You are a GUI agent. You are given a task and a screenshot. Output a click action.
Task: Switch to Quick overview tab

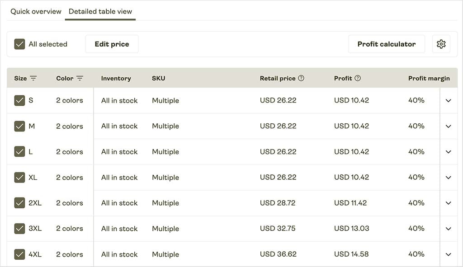point(36,11)
